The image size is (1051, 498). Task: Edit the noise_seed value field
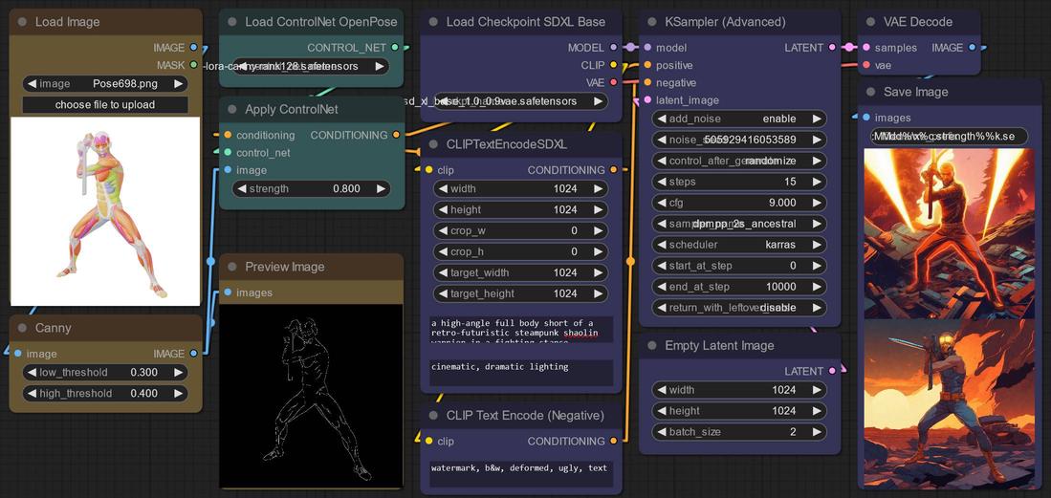(x=738, y=140)
